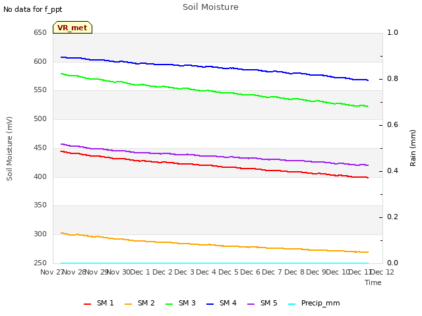Click the SM 4 legend label text
The width and height of the screenshot is (422, 316).
(227, 303)
